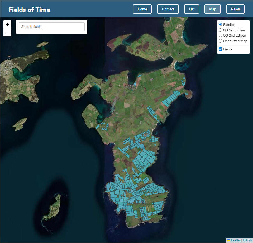Open the Leaflet attribution link
The width and height of the screenshot is (253, 243).
pos(235,240)
